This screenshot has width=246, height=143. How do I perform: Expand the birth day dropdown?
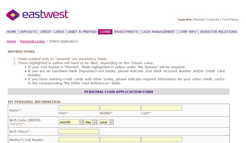coord(91,122)
